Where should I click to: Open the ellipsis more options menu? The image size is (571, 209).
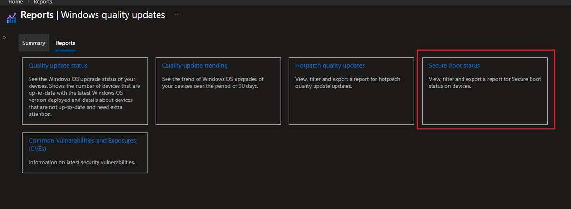[177, 15]
